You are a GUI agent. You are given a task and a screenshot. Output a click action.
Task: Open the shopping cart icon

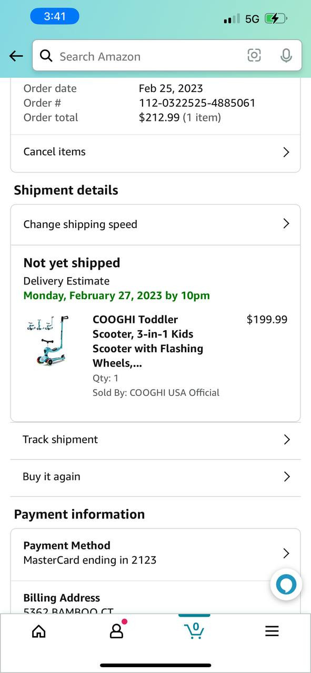[x=194, y=630]
